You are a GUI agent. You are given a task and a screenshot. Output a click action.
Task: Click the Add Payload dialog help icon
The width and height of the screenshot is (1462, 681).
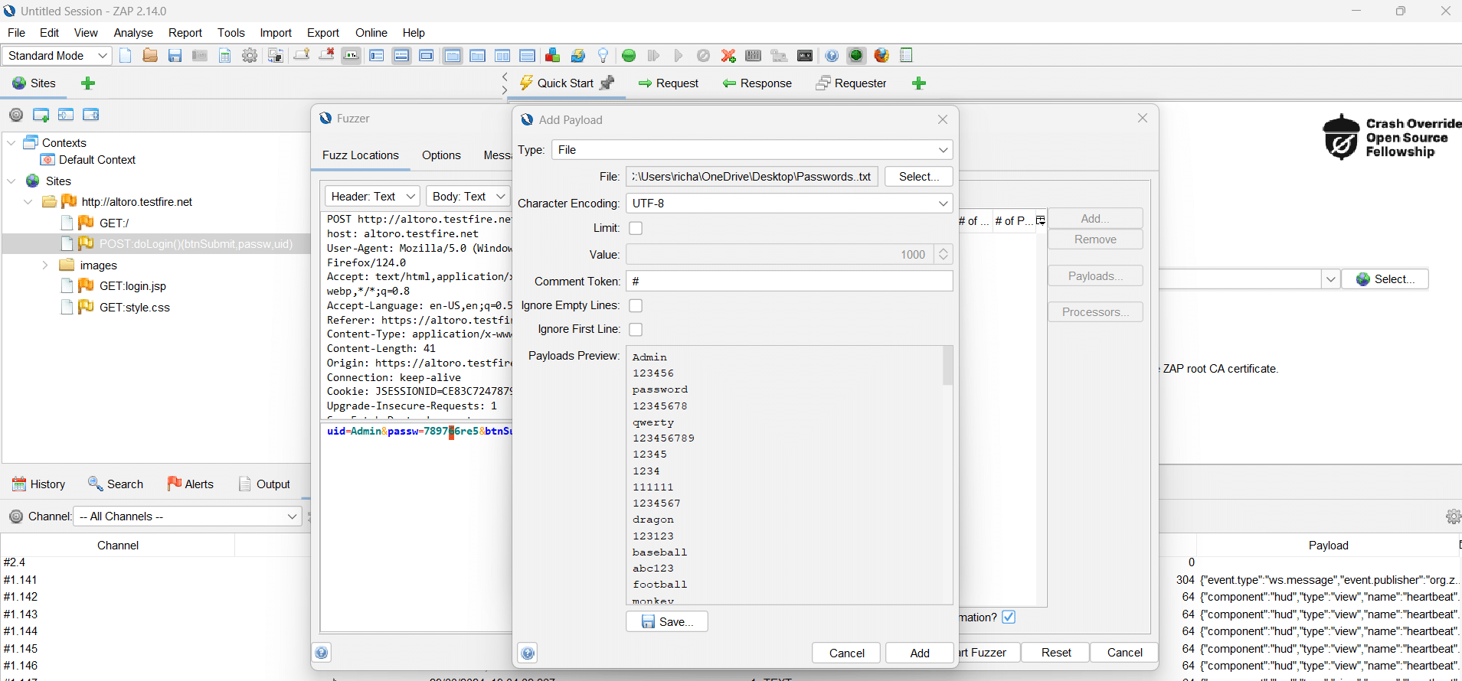point(528,653)
